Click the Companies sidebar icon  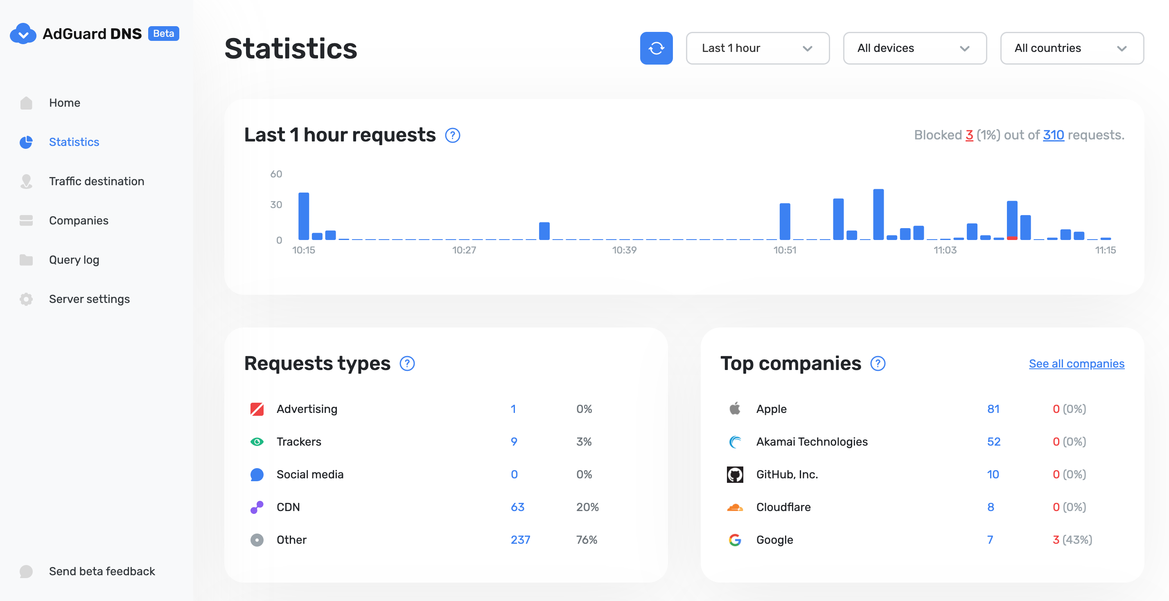[x=25, y=220]
